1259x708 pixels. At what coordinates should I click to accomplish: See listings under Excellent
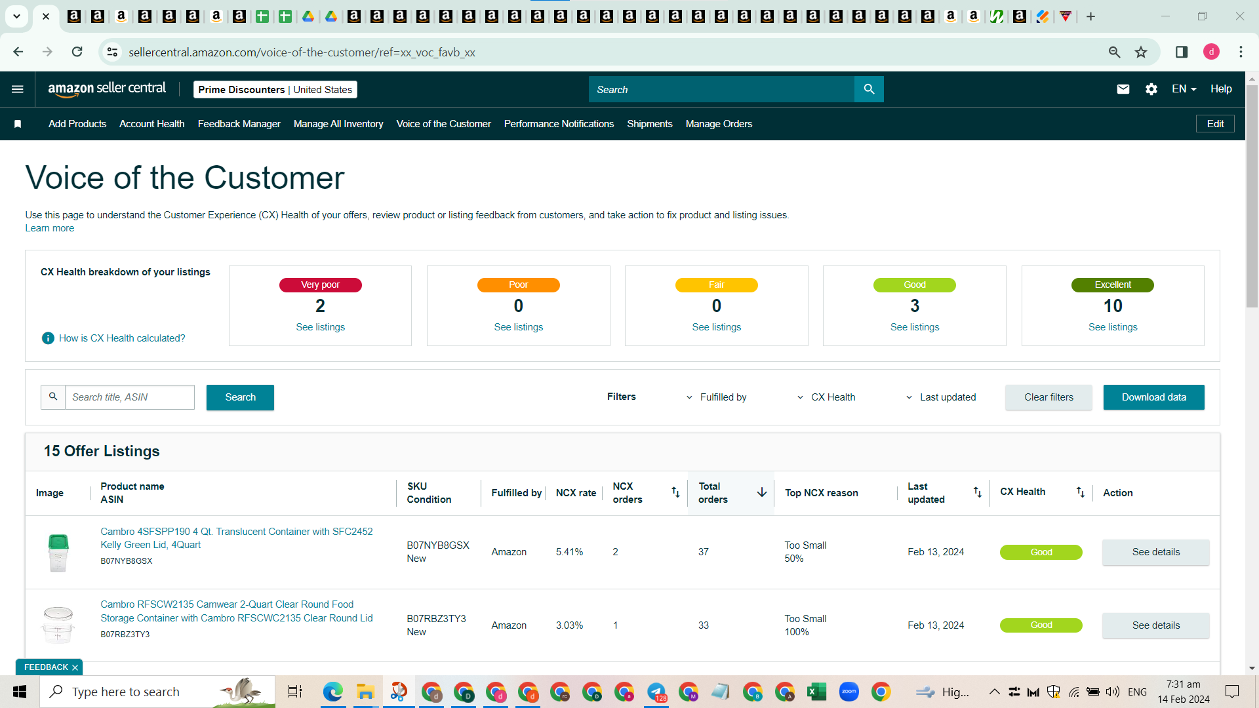1113,327
